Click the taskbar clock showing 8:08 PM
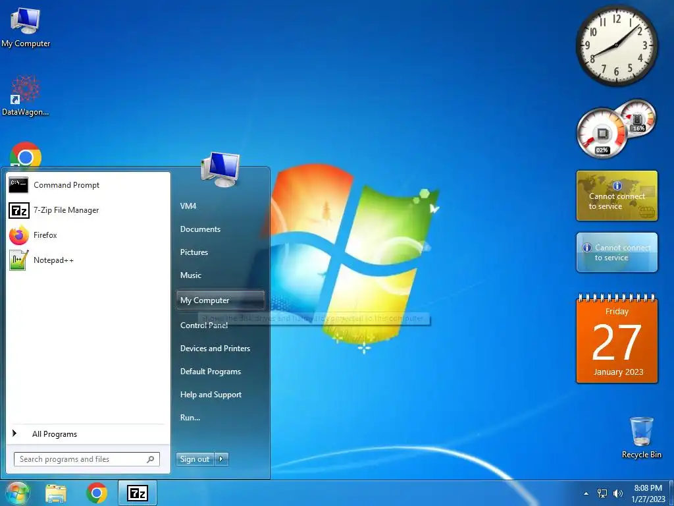The height and width of the screenshot is (506, 674). pyautogui.click(x=648, y=493)
